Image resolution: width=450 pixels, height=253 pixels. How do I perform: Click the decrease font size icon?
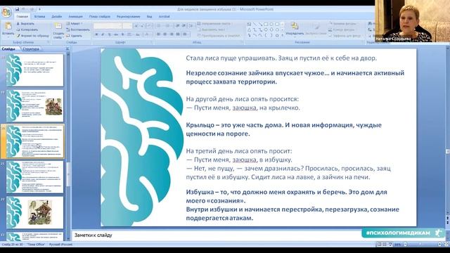pyautogui.click(x=142, y=26)
